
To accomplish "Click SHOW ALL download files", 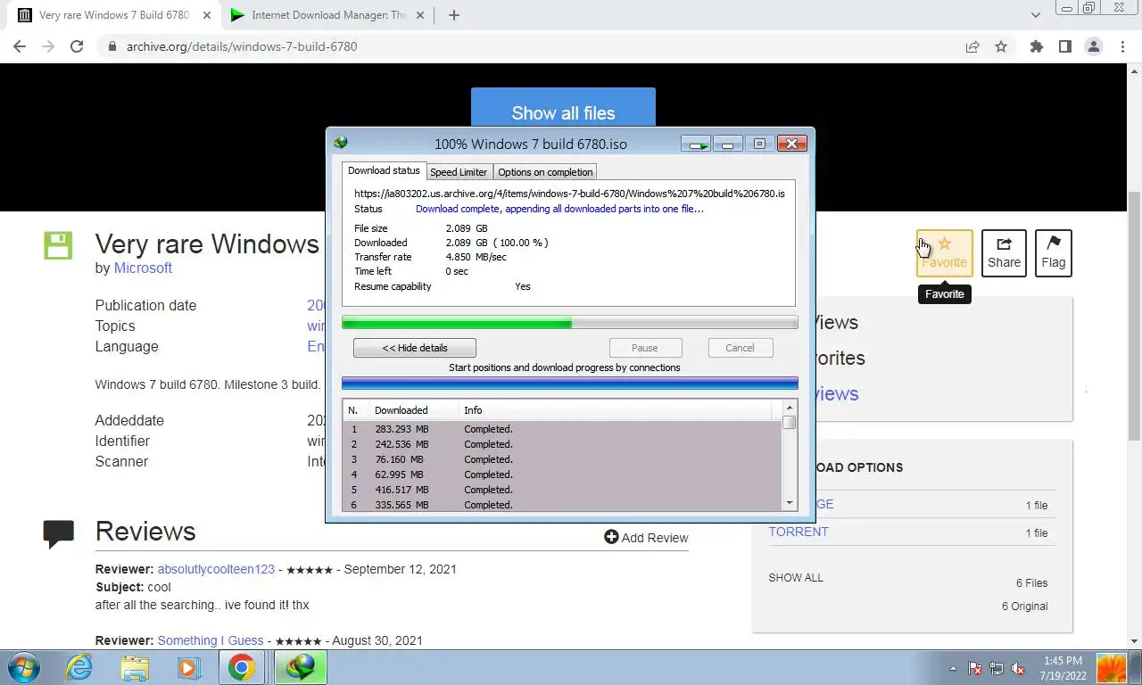I will click(x=796, y=577).
